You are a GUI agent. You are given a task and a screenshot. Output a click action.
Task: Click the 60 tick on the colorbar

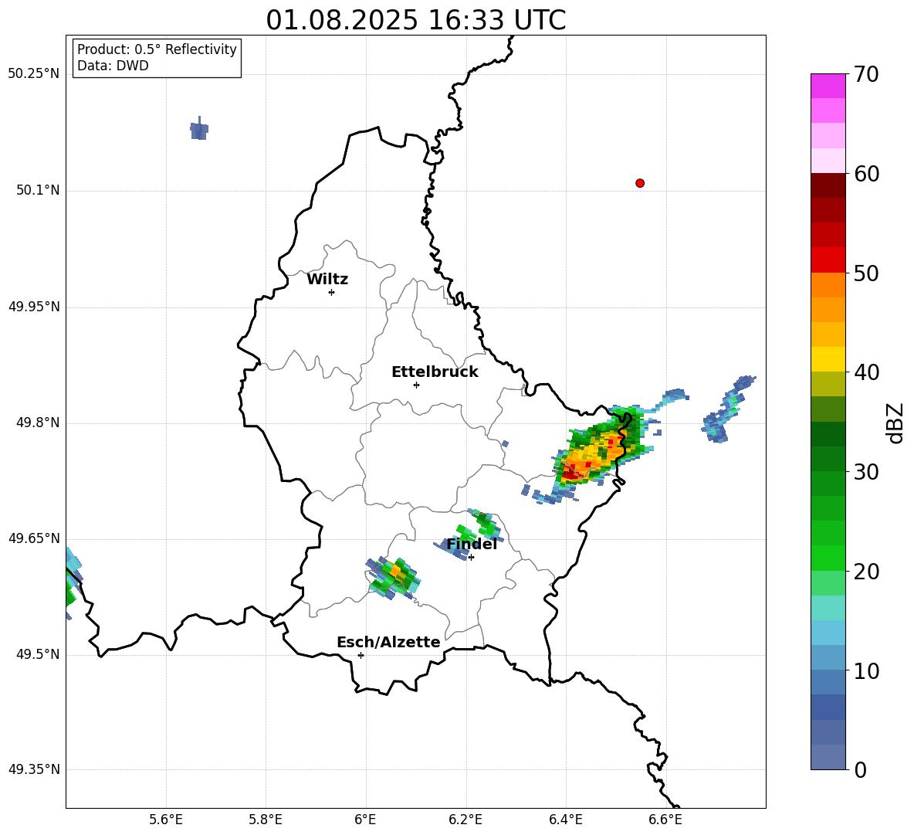click(x=866, y=174)
